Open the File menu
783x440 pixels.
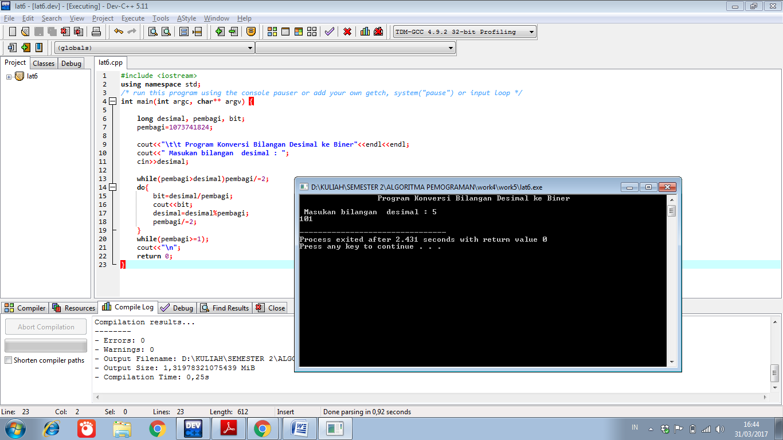pyautogui.click(x=9, y=18)
